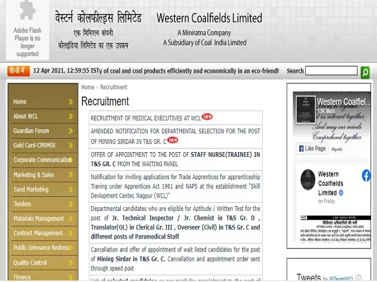Click Western Coalfields round profile avatar
Screen dimensions: 377x282
click(307, 179)
